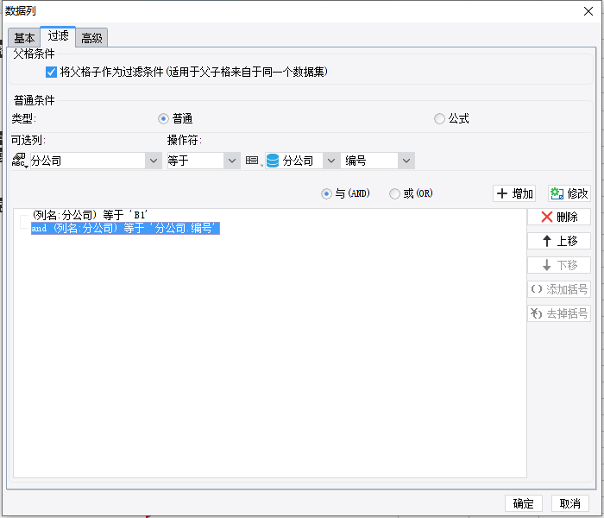Choose the 或 (OR) radio button
Image resolution: width=604 pixels, height=518 pixels.
pyautogui.click(x=394, y=193)
